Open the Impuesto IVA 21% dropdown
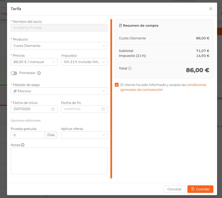This screenshot has width=222, height=198. click(x=84, y=62)
